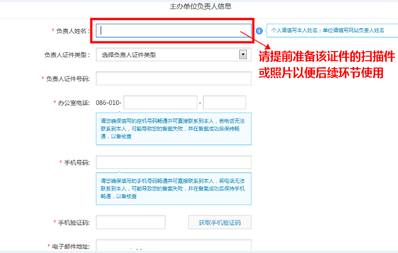Click the hint box below mobile number
398x253 pixels.
tap(173, 188)
